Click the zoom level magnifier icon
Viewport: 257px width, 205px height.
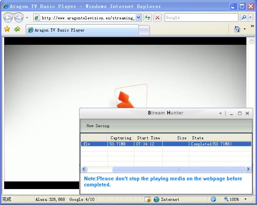click(x=226, y=199)
